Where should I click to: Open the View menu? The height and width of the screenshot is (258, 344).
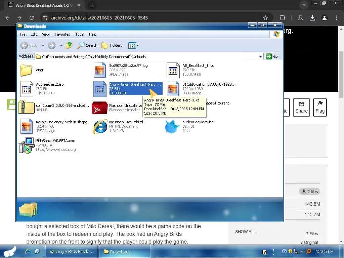coord(46,34)
